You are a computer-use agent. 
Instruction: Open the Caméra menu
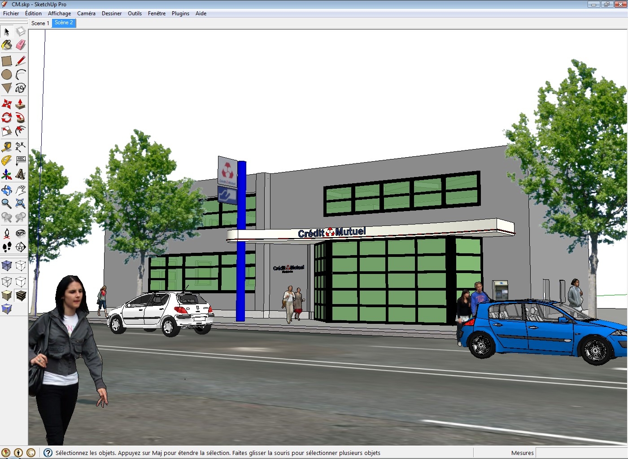point(86,13)
